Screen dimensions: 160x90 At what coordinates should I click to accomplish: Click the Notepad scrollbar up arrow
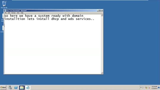pyautogui.click(x=102, y=15)
